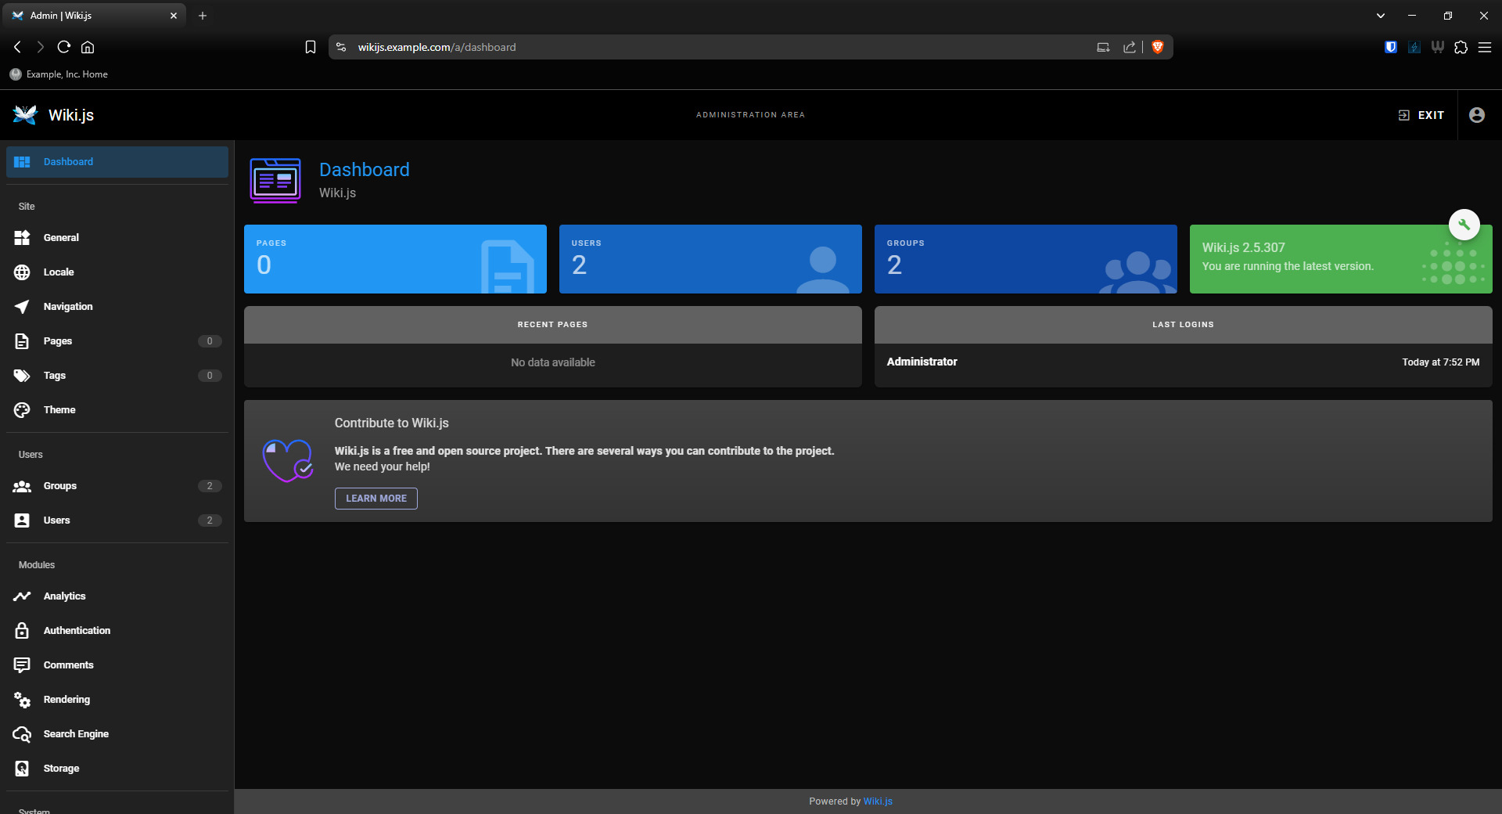This screenshot has width=1502, height=814.
Task: Open the user account avatar menu
Action: click(1476, 115)
